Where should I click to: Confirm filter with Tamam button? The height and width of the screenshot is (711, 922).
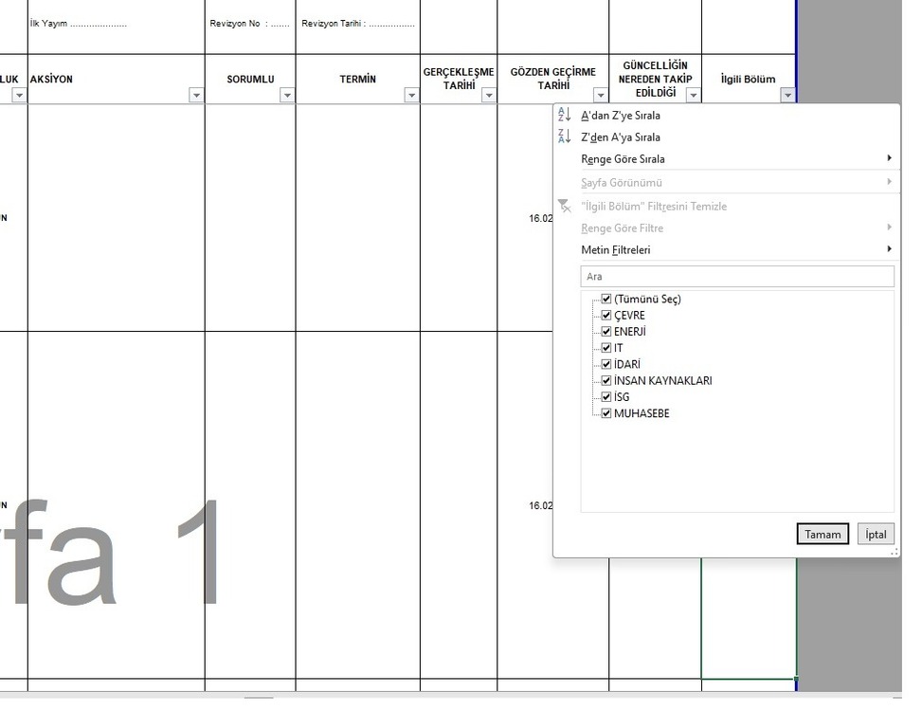tap(823, 534)
